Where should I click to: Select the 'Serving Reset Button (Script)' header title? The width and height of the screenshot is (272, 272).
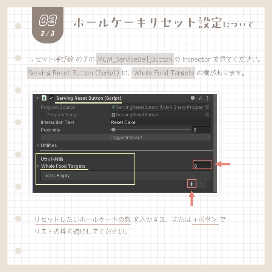(89, 98)
